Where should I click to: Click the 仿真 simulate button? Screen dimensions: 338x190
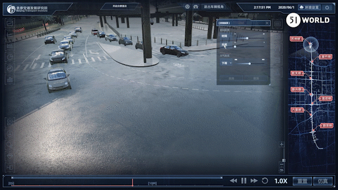point(323,181)
